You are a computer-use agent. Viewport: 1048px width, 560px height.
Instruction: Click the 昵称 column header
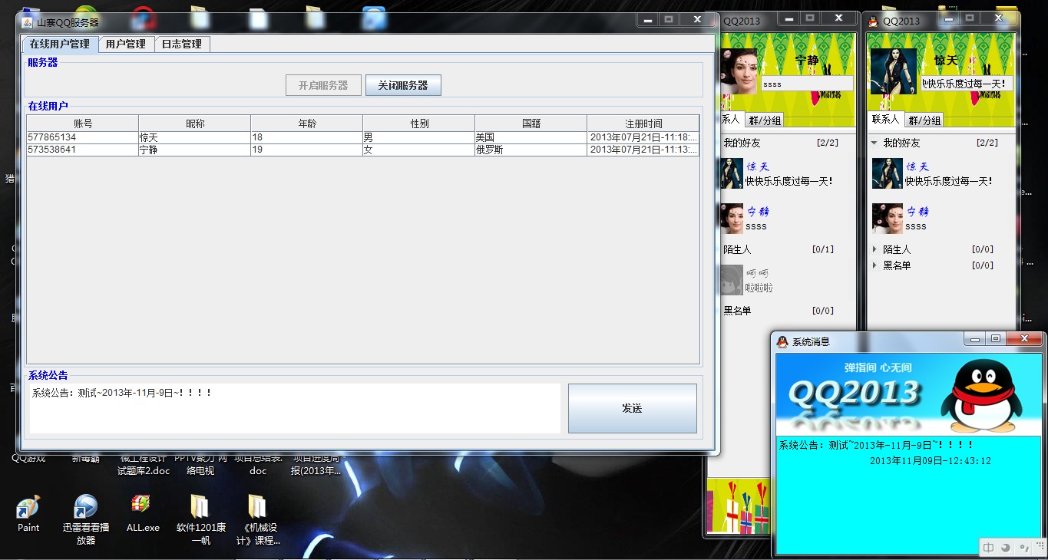(195, 124)
